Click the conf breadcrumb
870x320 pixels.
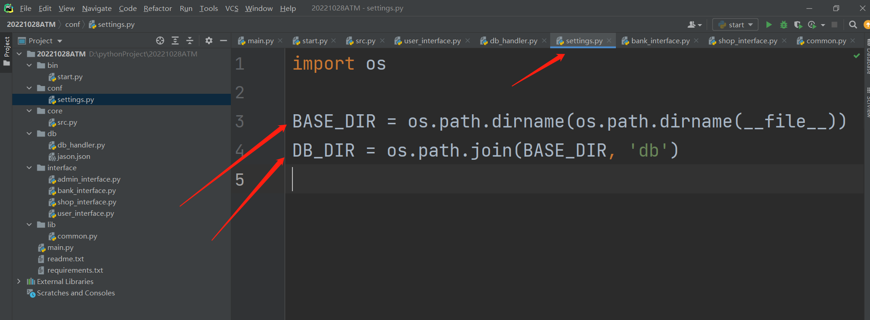click(x=73, y=24)
